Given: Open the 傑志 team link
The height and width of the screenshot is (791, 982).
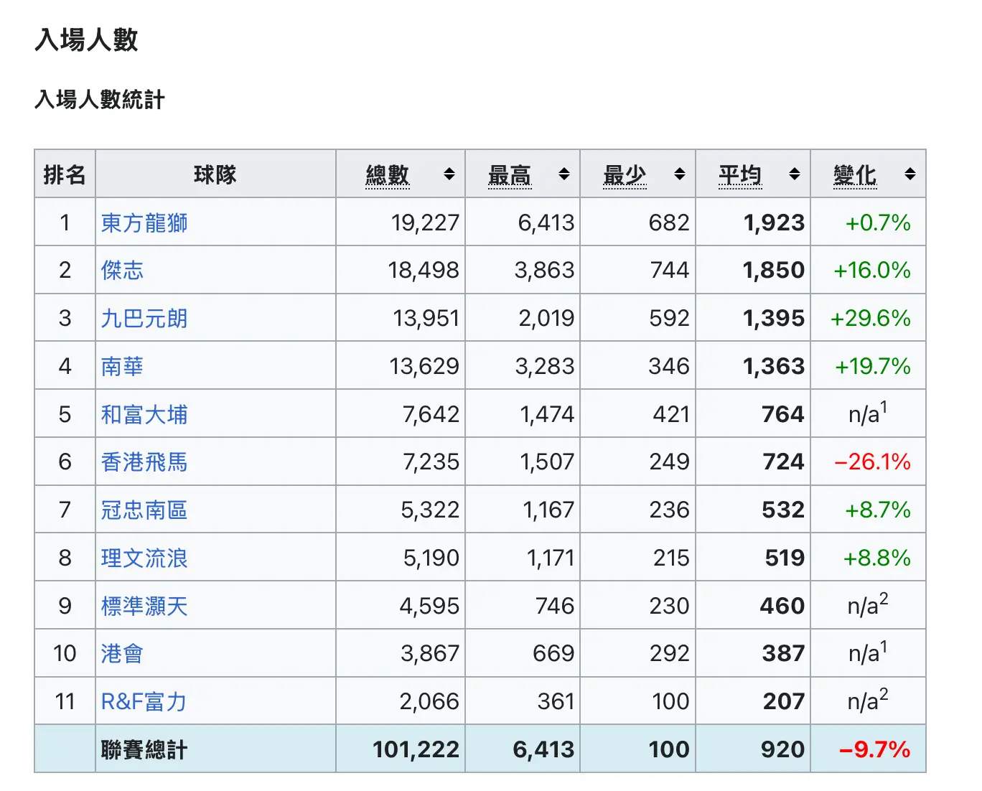Looking at the screenshot, I should point(122,270).
